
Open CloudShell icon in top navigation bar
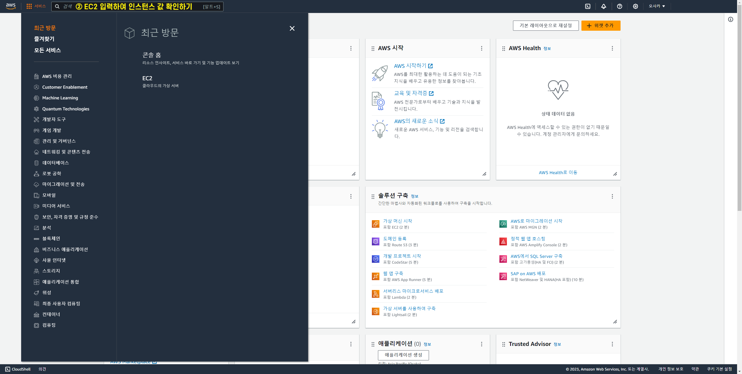pos(588,6)
